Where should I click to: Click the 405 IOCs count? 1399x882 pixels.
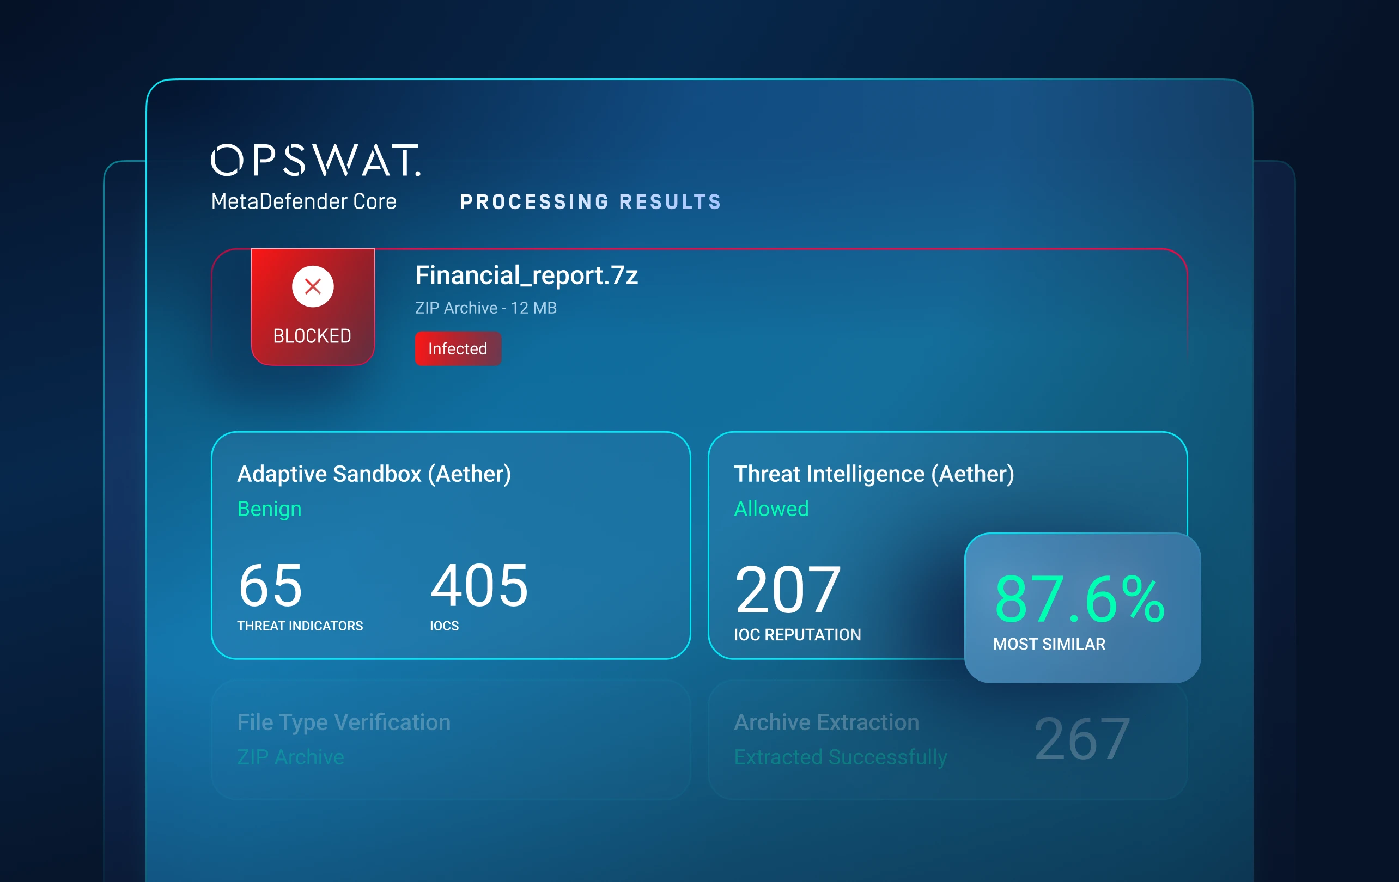point(479,585)
